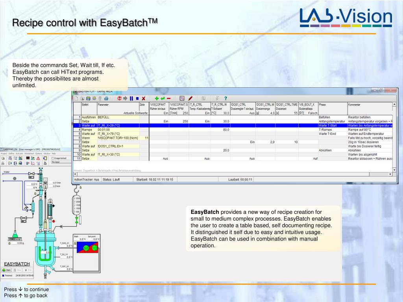Viewport: 403px width, 302px height.
Task: Click the underlined EASYBATCH label
Action: click(x=17, y=264)
